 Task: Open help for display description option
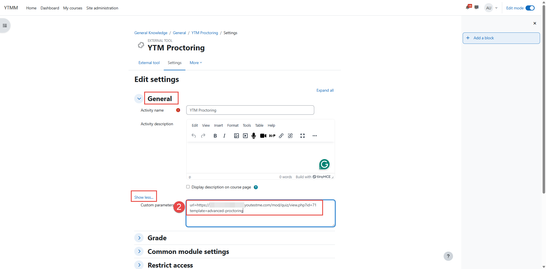coord(256,187)
